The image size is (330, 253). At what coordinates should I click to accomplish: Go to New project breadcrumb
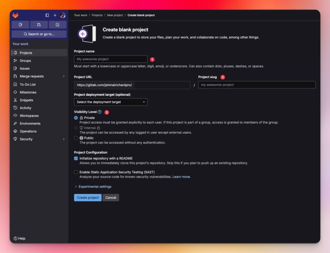[115, 15]
